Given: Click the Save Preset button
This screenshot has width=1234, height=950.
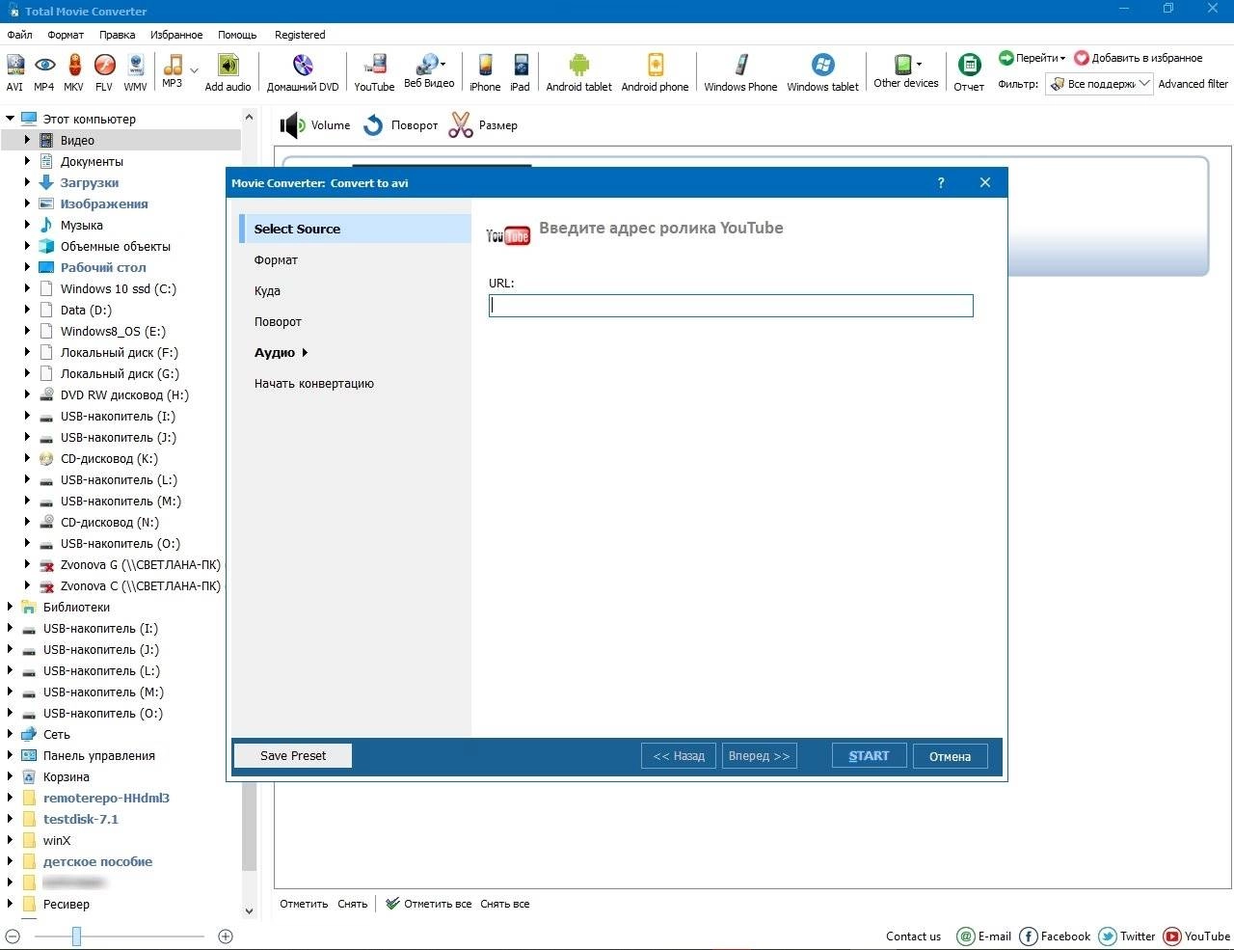Looking at the screenshot, I should [292, 756].
